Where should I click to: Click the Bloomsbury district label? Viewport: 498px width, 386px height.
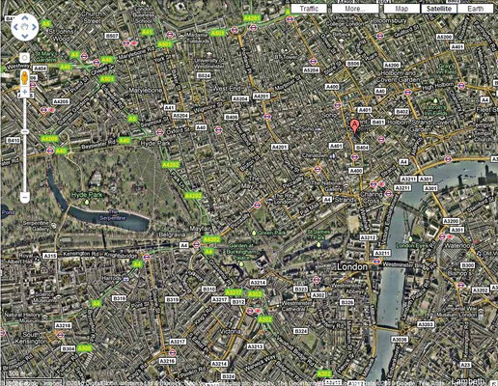click(x=390, y=20)
